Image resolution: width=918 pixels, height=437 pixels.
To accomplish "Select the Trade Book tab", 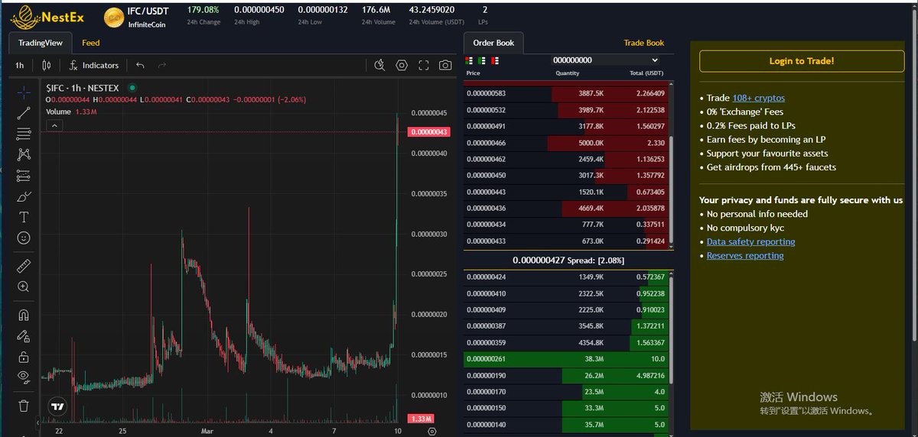I will (x=643, y=43).
